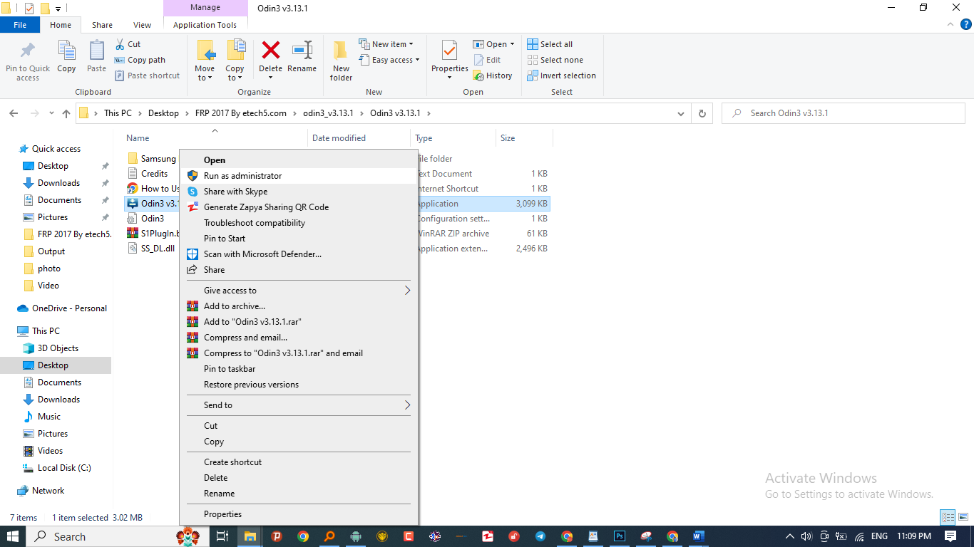Choose Add to archive... option
This screenshot has width=974, height=547.
(299, 306)
